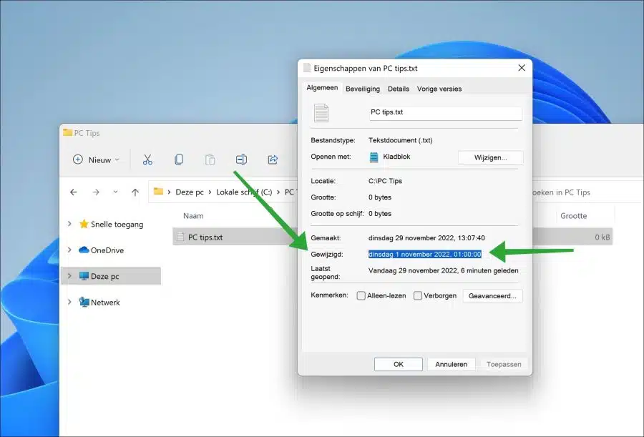Click the Paste icon in Explorer toolbar
The height and width of the screenshot is (437, 644).
[210, 159]
